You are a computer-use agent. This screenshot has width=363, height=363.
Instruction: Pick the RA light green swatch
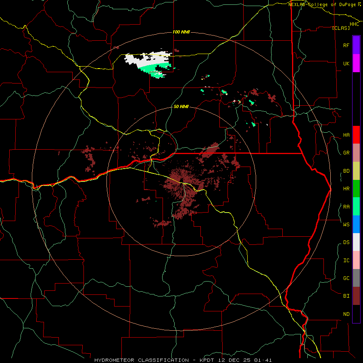pyautogui.click(x=356, y=206)
